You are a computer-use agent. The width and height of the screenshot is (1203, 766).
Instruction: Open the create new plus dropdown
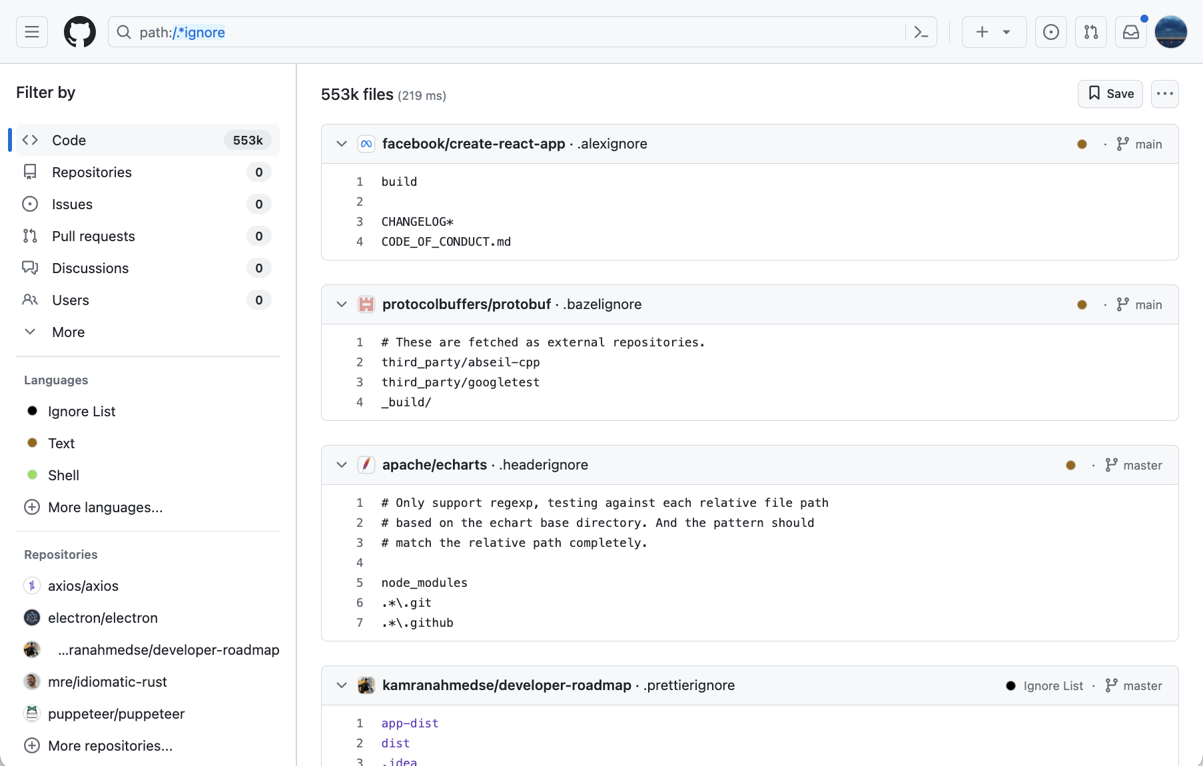(x=993, y=32)
